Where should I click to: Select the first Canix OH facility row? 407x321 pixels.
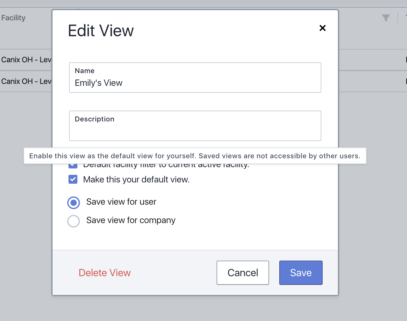coord(26,60)
